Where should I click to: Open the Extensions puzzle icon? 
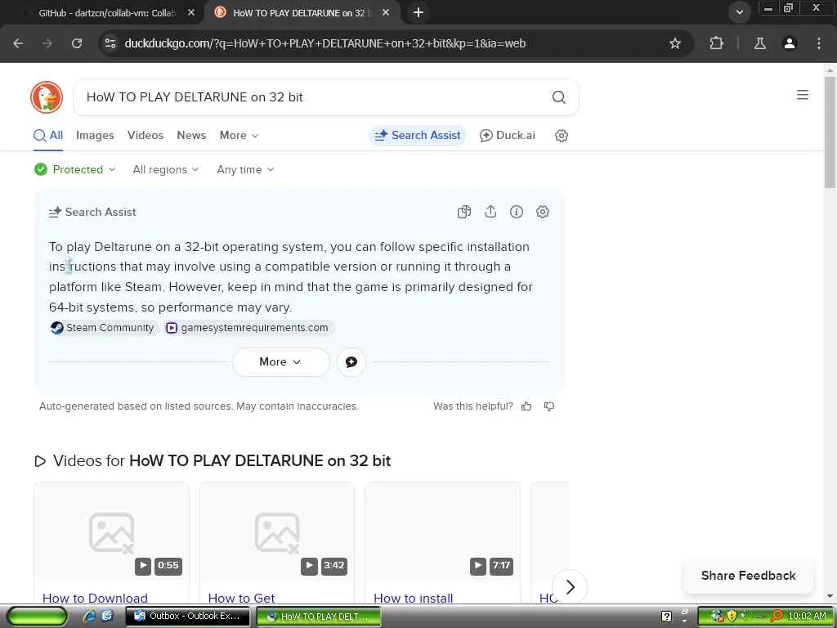(716, 43)
